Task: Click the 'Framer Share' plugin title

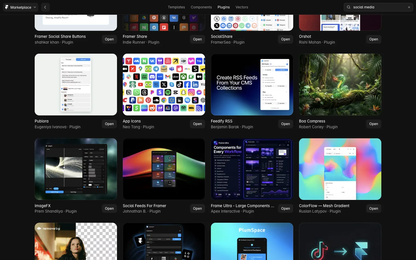Action: point(135,36)
